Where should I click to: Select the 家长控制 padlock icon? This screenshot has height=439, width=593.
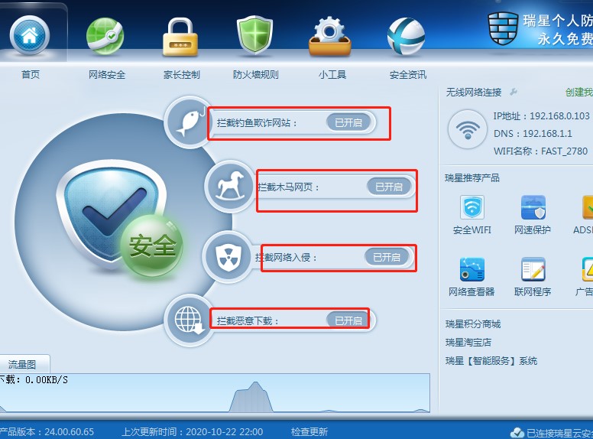pyautogui.click(x=180, y=37)
